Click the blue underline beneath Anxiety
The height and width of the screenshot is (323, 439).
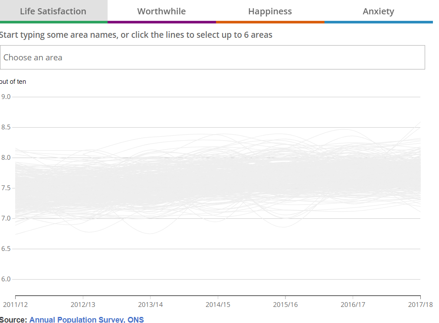tap(378, 22)
